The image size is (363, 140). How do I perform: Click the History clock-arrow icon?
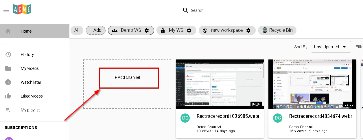[8, 55]
